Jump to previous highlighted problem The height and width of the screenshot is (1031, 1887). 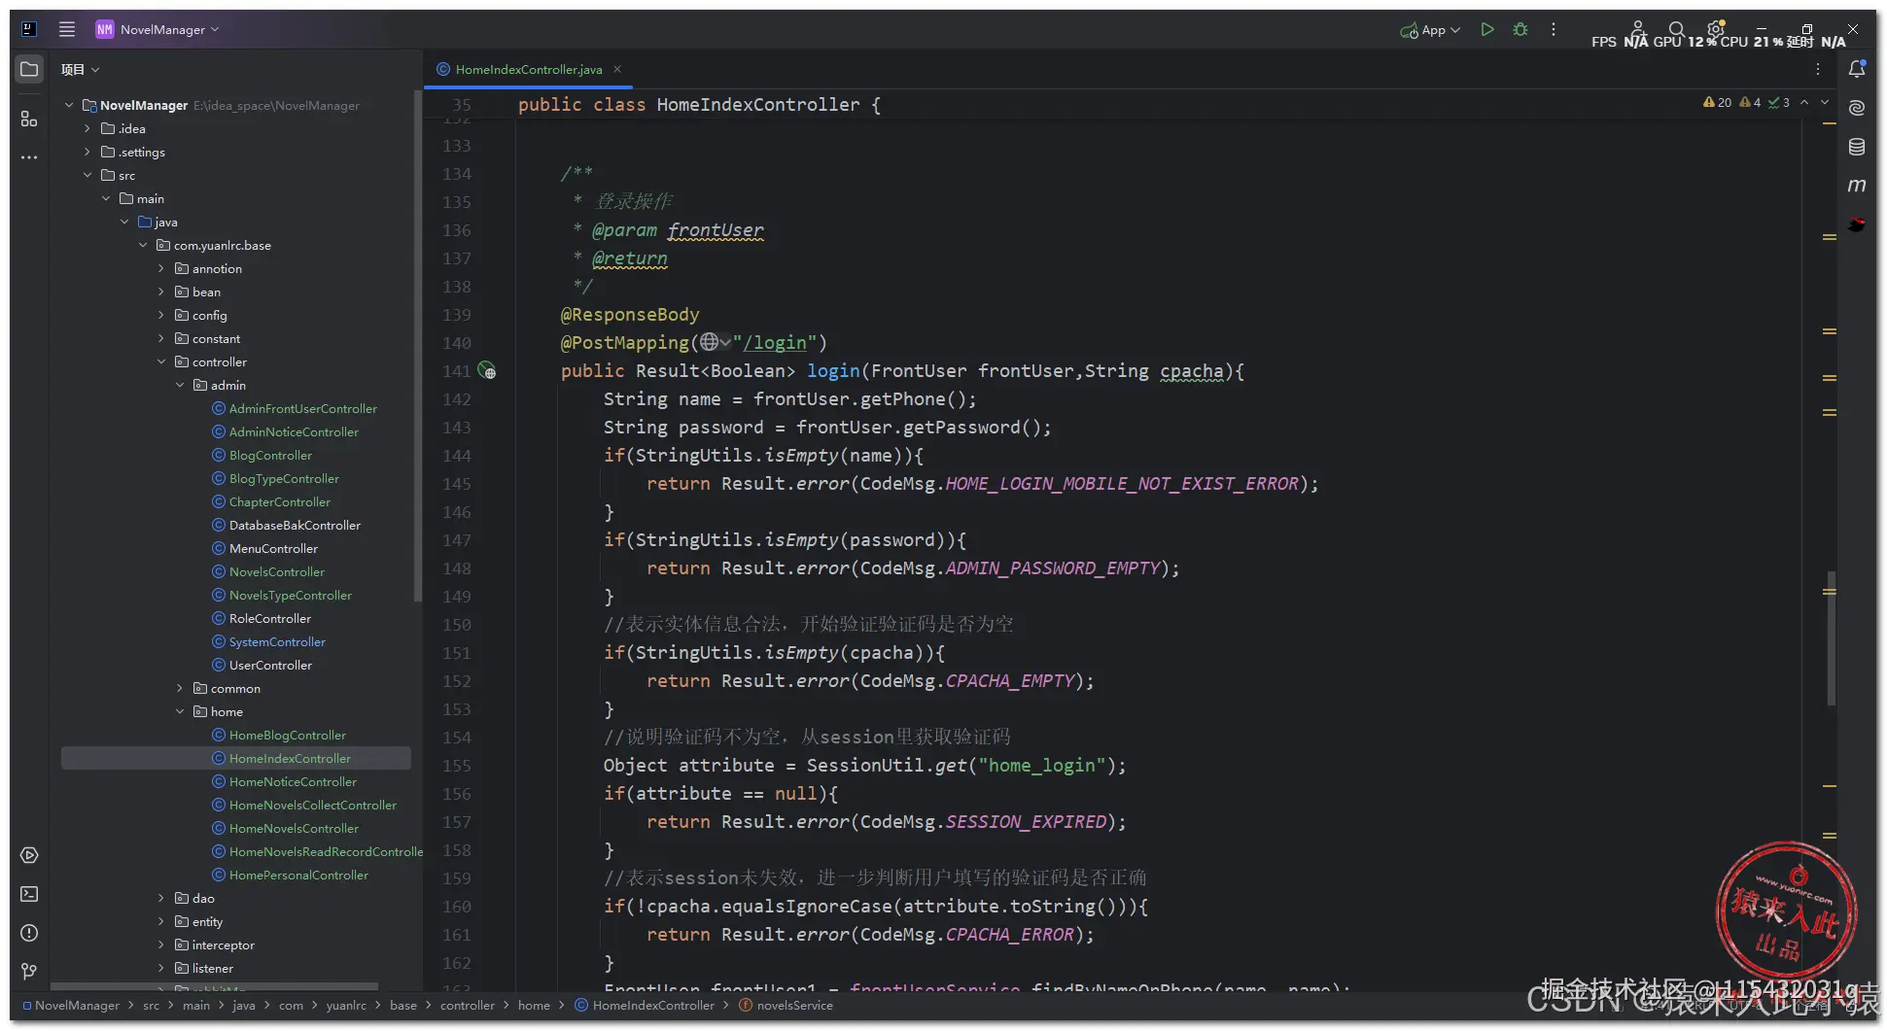(x=1804, y=102)
